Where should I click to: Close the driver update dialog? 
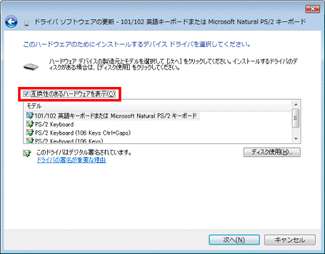click(312, 9)
